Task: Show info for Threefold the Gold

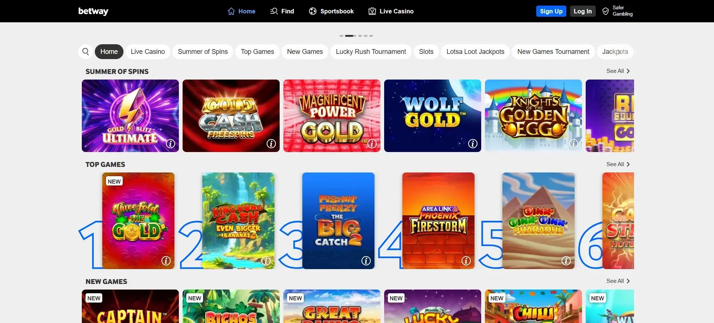Action: 166,261
